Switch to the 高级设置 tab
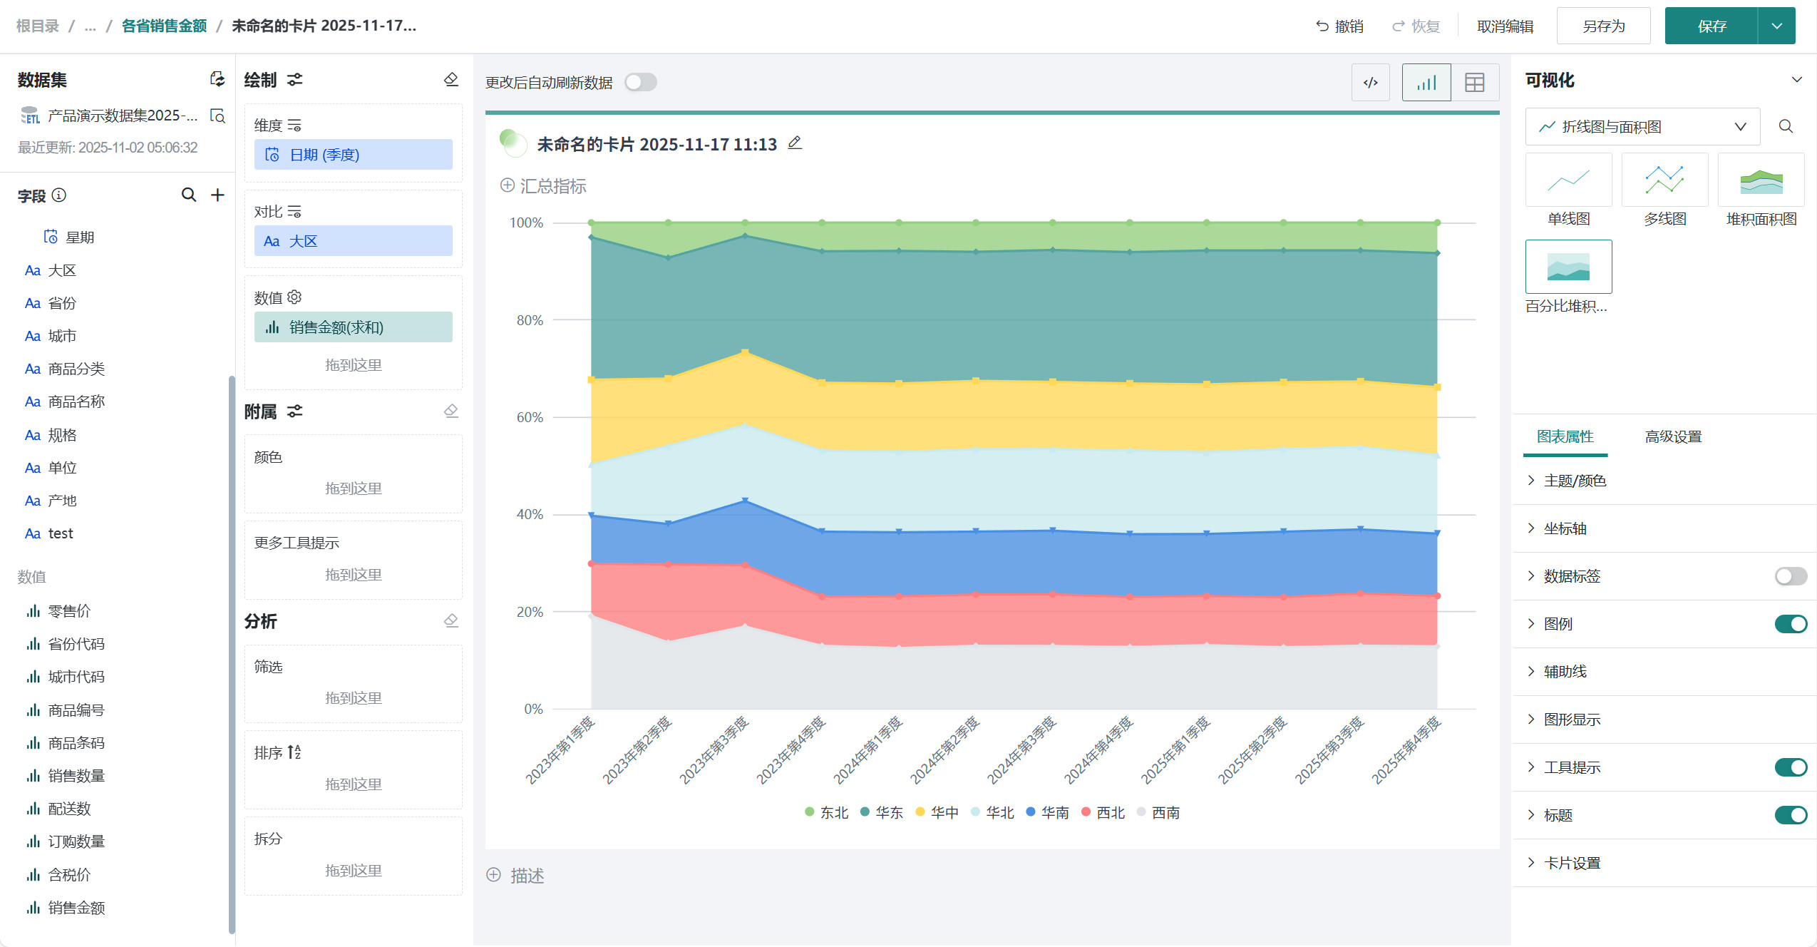 (1672, 436)
